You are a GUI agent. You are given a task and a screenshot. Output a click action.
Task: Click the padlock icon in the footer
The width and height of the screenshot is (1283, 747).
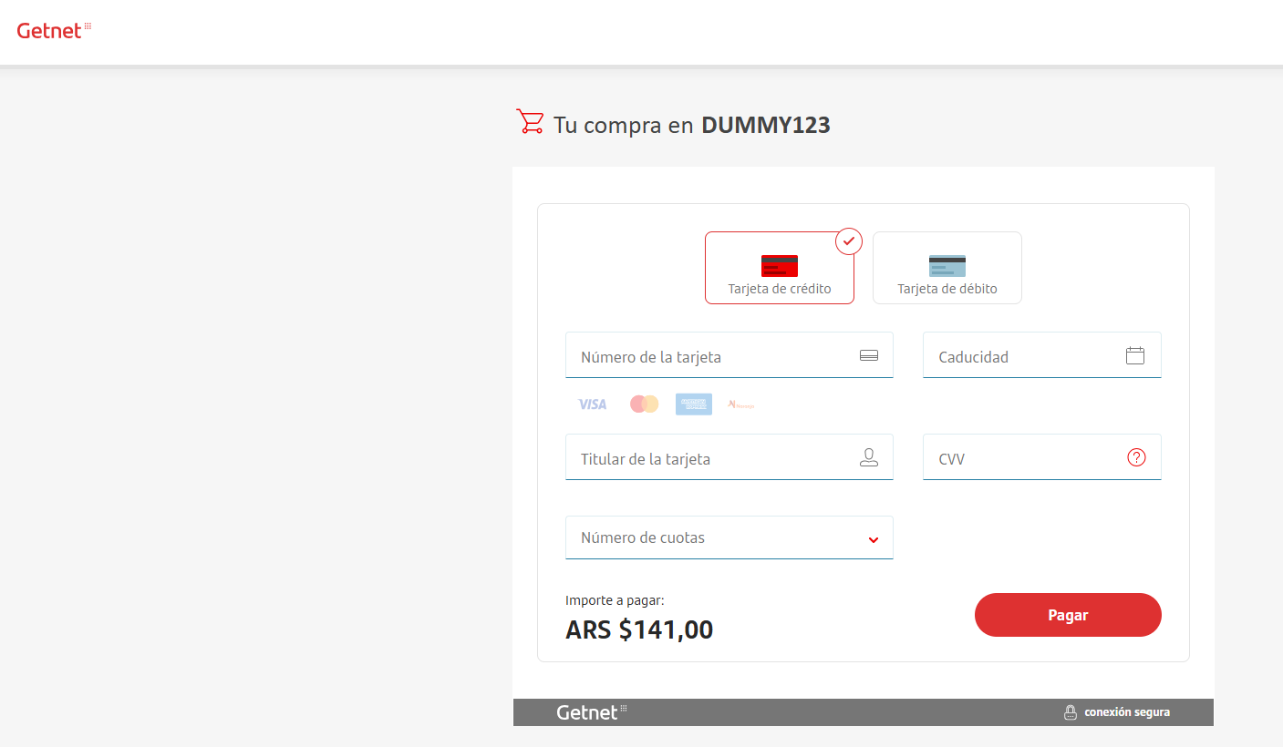pos(1071,712)
